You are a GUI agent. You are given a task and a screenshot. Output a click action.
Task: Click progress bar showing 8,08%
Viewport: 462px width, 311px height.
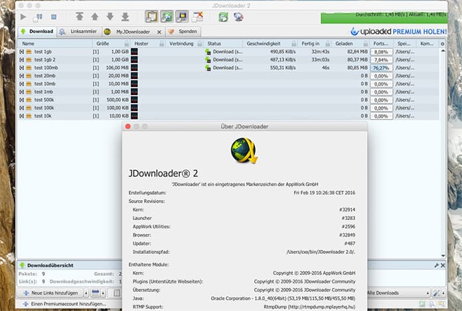pos(381,52)
